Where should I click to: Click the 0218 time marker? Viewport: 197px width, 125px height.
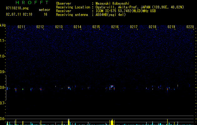pyautogui.click(x=153, y=27)
